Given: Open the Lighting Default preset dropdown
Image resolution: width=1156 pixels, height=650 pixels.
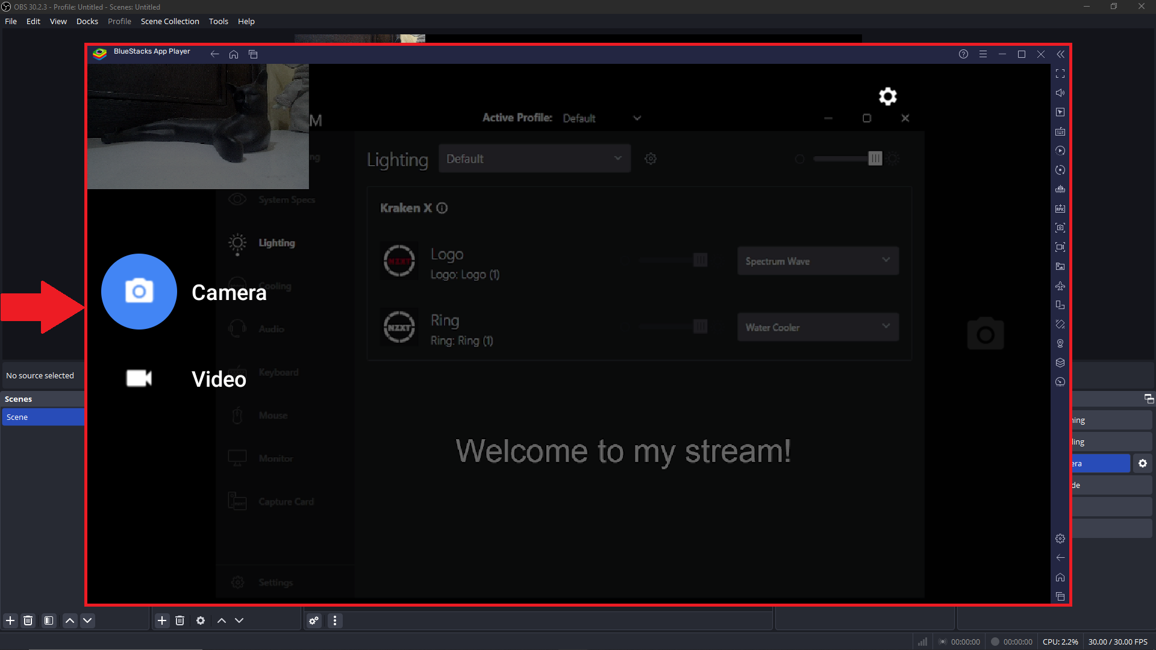Looking at the screenshot, I should point(535,158).
